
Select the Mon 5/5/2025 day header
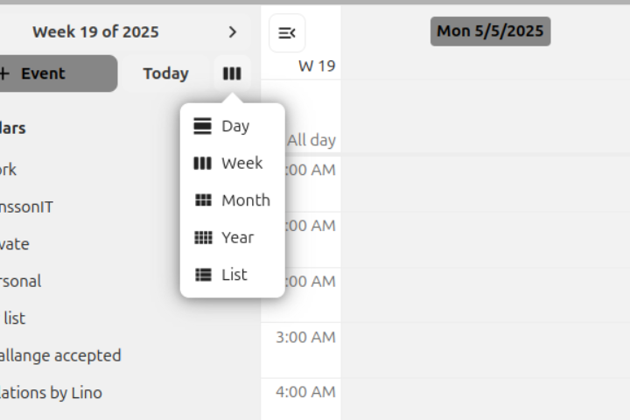point(490,31)
